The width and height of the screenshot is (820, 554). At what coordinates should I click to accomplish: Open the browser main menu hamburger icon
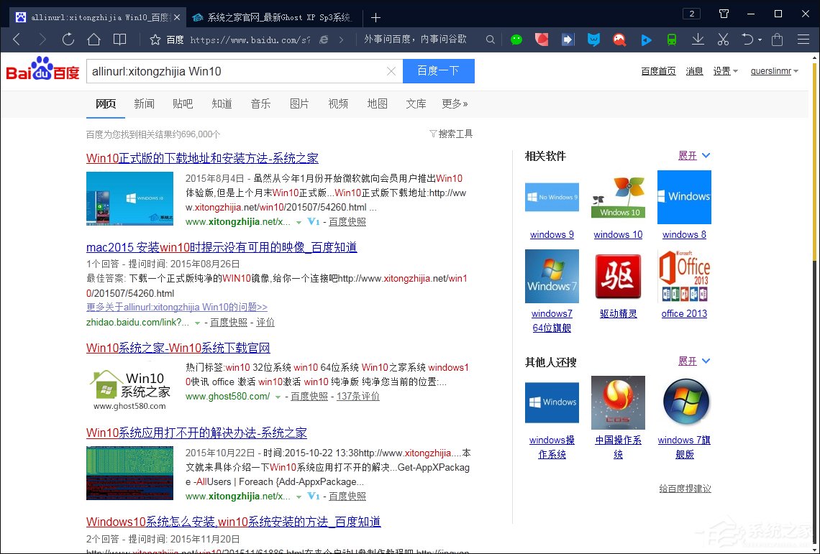point(804,39)
